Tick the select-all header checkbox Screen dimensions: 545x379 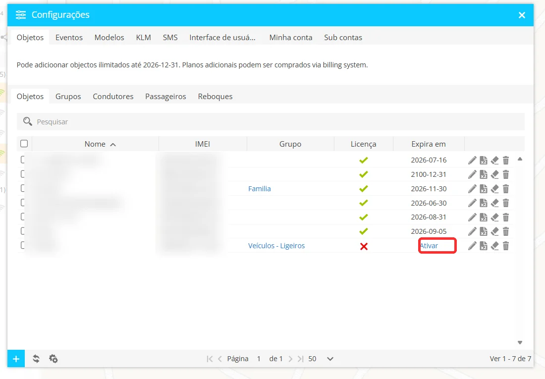(24, 144)
